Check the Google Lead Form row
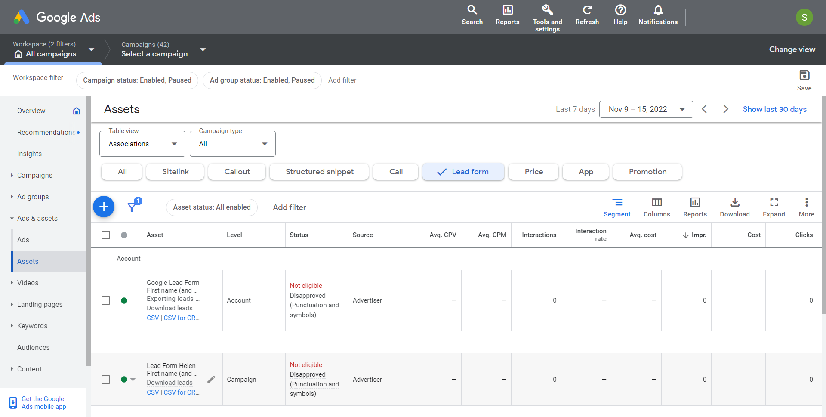 pyautogui.click(x=106, y=300)
